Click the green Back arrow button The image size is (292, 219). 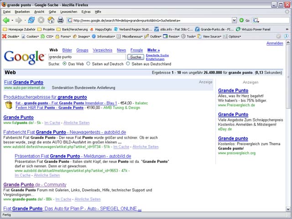6,20
